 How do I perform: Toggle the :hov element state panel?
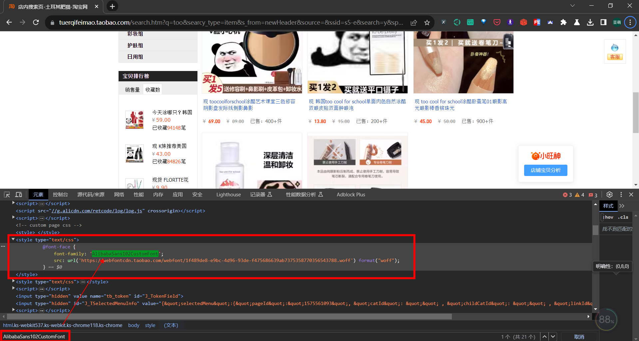(609, 217)
